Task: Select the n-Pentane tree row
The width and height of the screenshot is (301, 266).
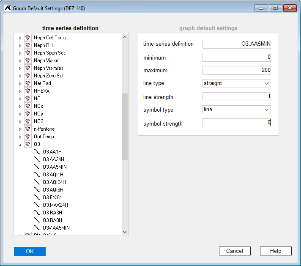Action: coord(44,129)
